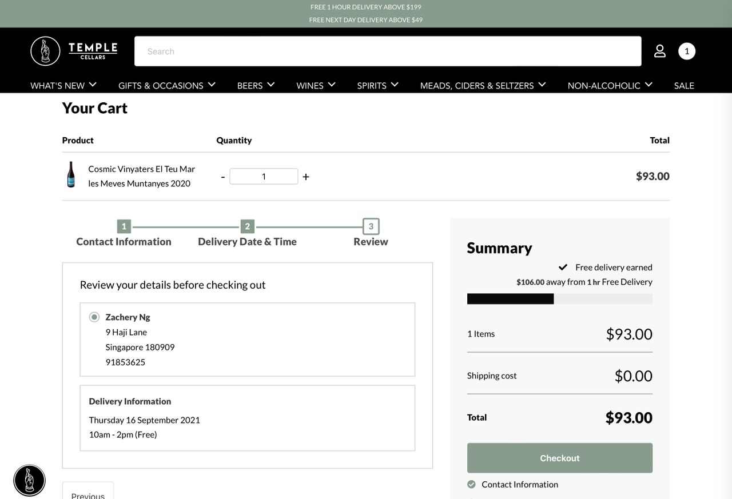The height and width of the screenshot is (499, 732).
Task: Decrease quantity with the minus button
Action: click(223, 177)
